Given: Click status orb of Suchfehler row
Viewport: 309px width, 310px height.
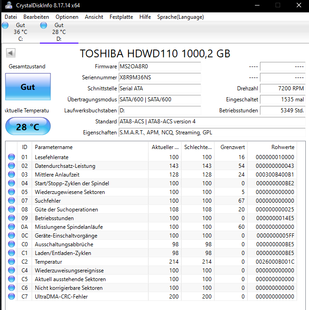Looking at the screenshot, I should click(11, 200).
